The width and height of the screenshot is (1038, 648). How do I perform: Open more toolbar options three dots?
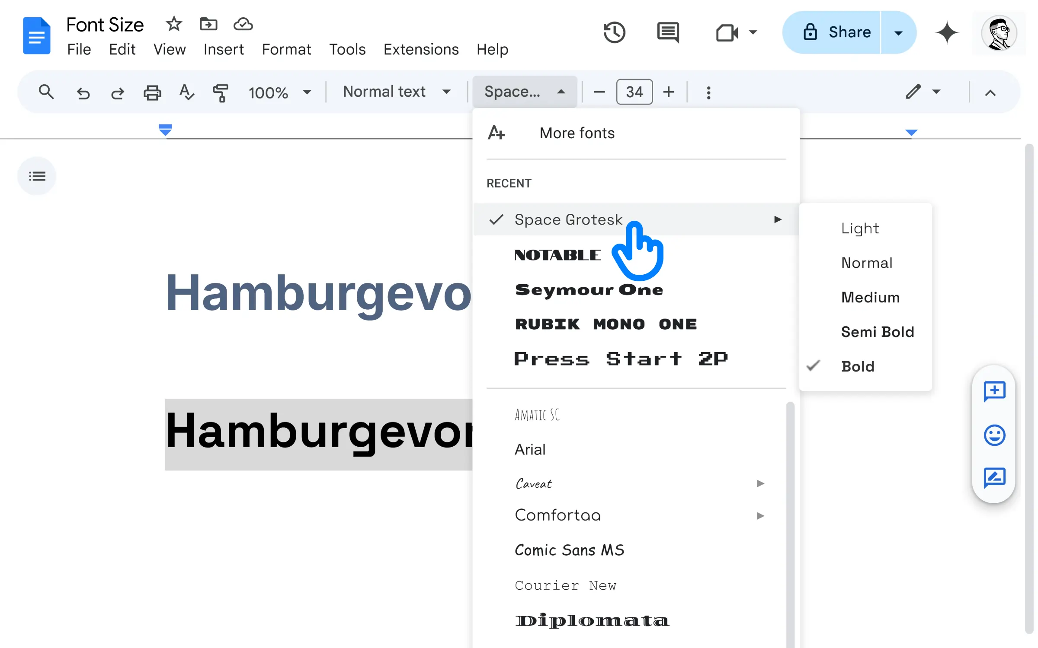(708, 92)
